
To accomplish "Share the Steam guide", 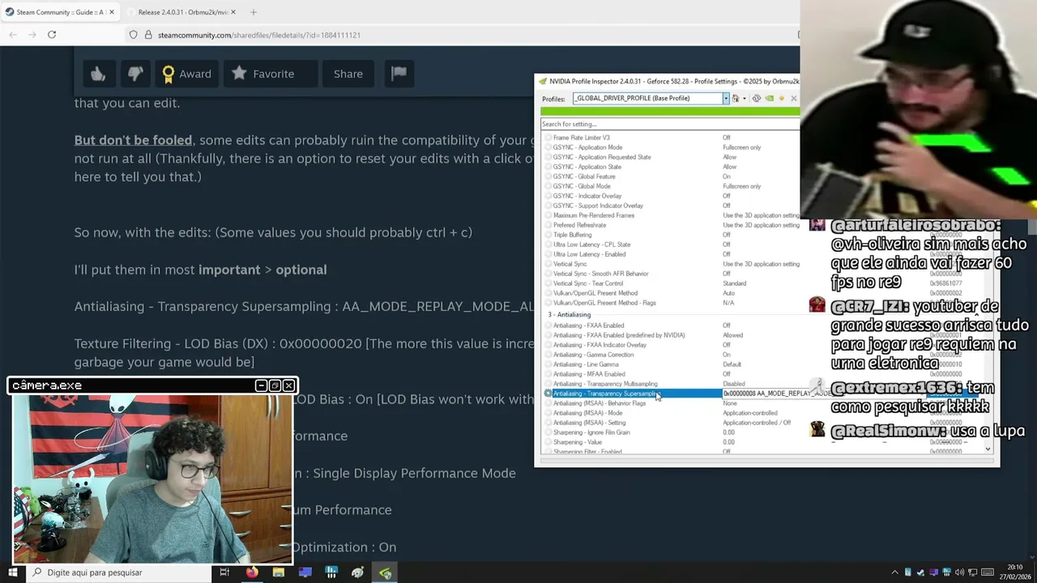I will [348, 74].
